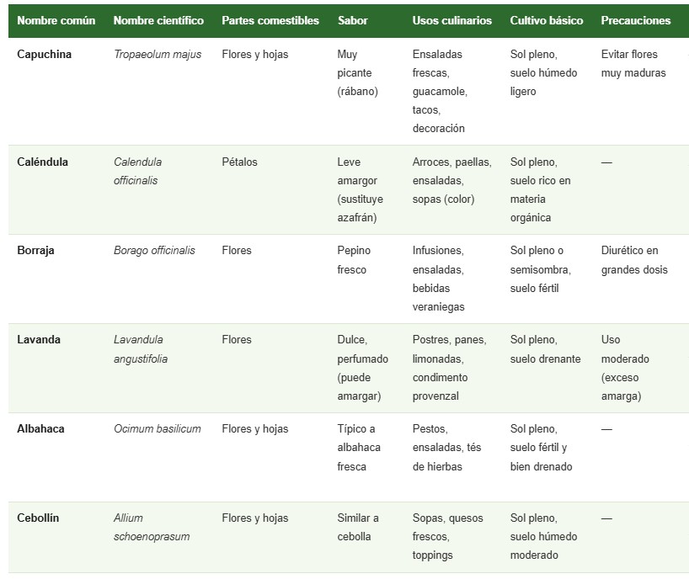The width and height of the screenshot is (689, 579).
Task: Select the Albahaca row name
Action: 40,428
